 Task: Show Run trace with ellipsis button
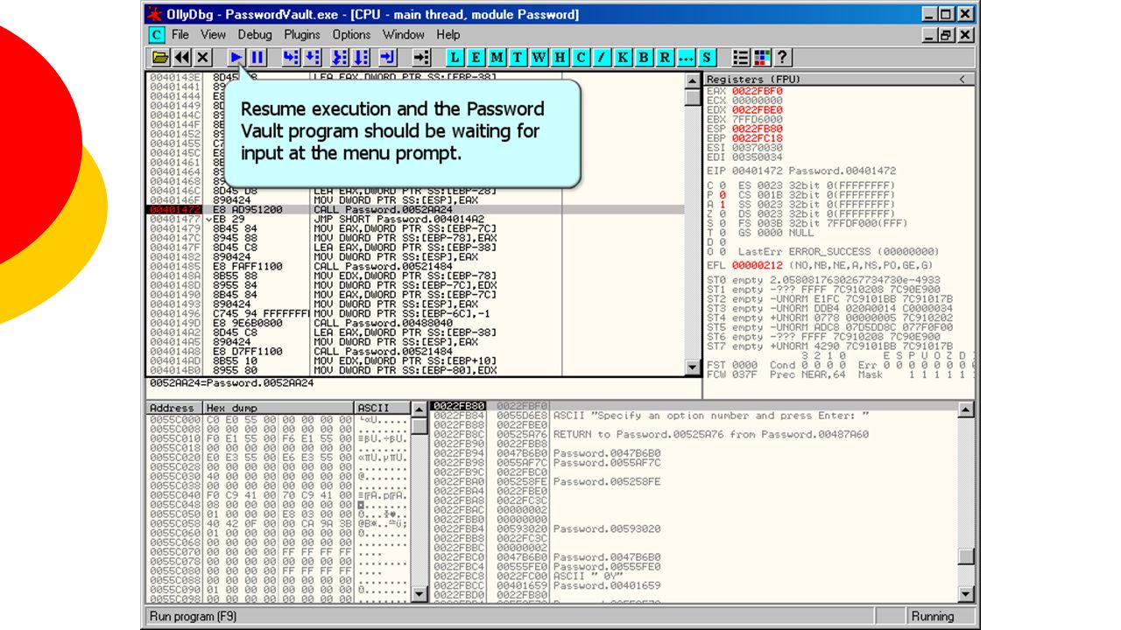686,58
